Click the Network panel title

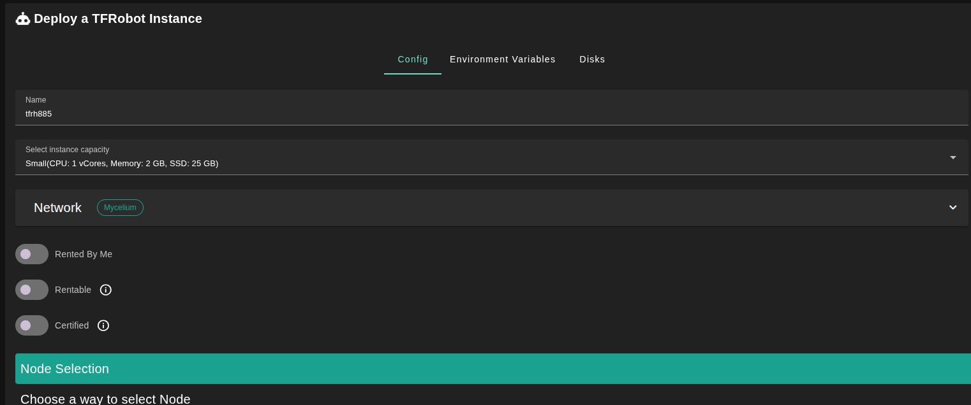coord(57,208)
